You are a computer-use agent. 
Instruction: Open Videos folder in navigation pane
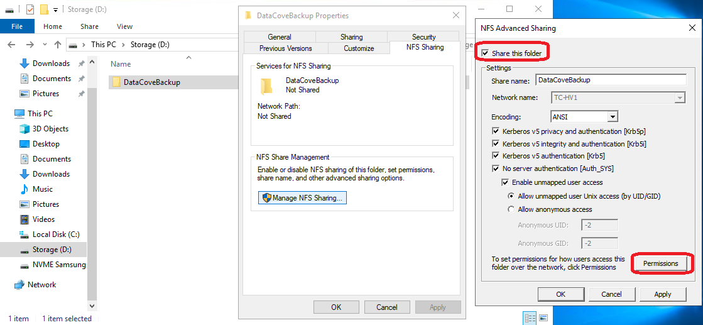point(43,219)
